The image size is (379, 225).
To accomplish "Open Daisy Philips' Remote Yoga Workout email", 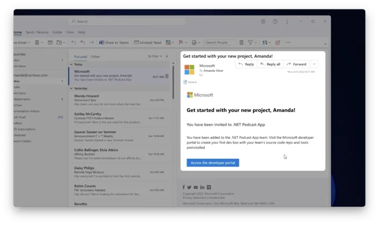I will point(119,172).
